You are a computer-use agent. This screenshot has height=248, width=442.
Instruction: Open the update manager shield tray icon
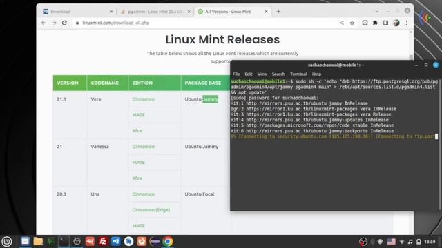381,242
